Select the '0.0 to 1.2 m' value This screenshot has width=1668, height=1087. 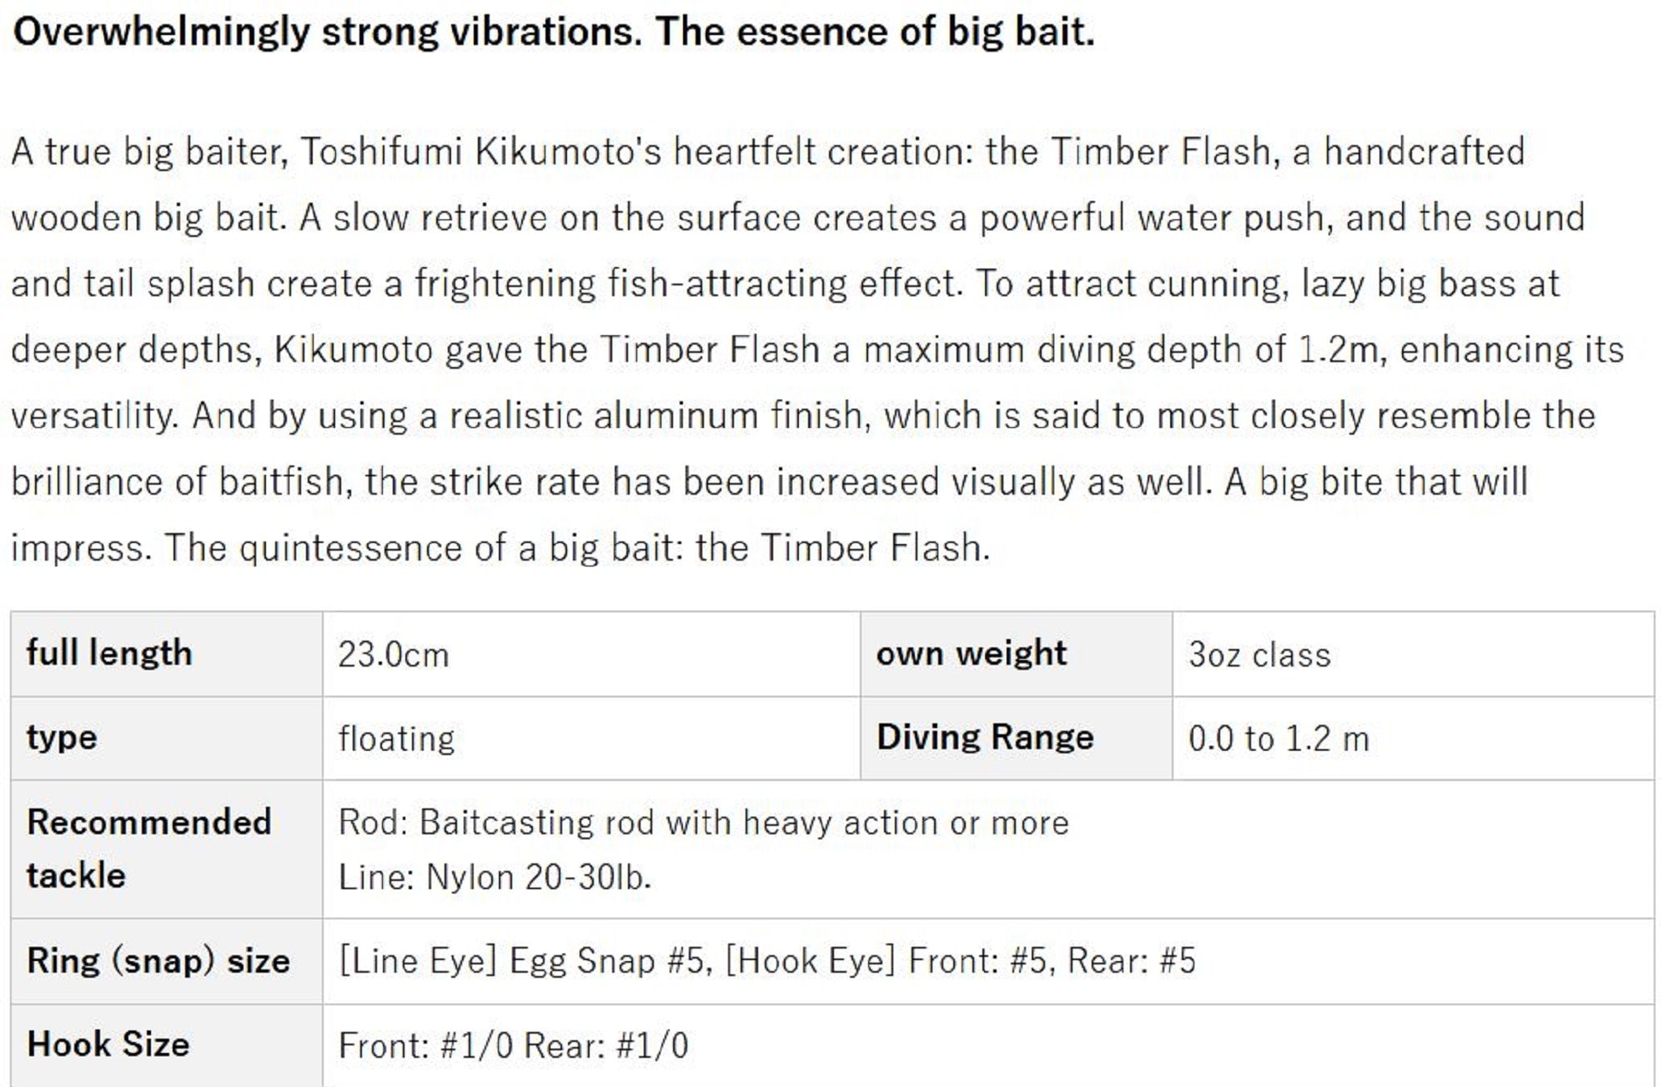[x=1279, y=738]
